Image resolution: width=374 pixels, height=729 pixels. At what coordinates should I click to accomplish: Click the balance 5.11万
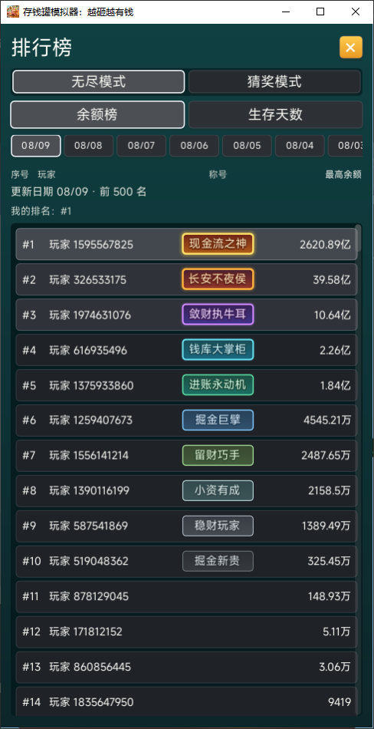click(337, 632)
